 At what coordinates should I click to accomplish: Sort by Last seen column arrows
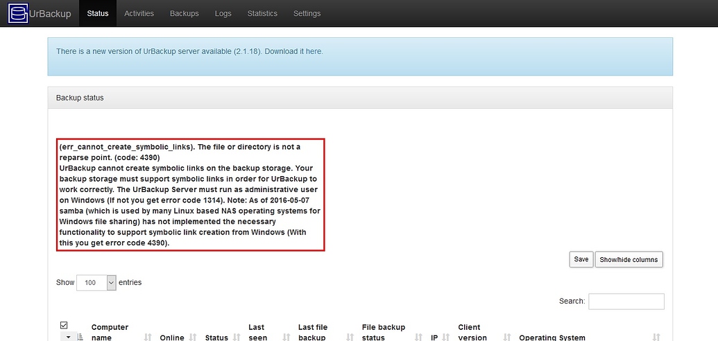pyautogui.click(x=287, y=338)
